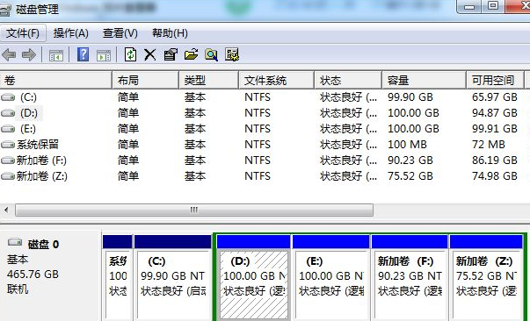Click the 90.23 GB capacity cell in list
The height and width of the screenshot is (321, 530).
click(x=410, y=160)
